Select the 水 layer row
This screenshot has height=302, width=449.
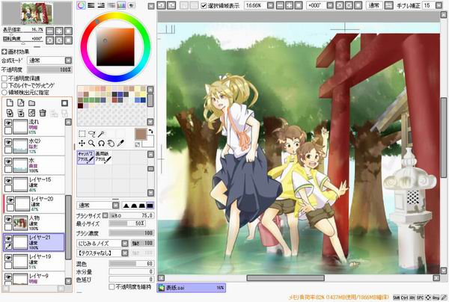click(x=34, y=165)
